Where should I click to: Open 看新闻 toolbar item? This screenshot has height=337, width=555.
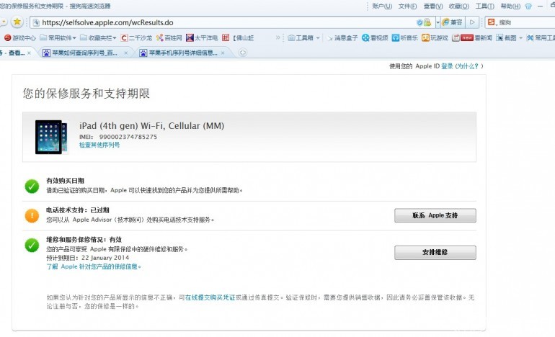(472, 37)
